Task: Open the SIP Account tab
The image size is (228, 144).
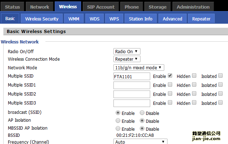Action: (x=101, y=7)
